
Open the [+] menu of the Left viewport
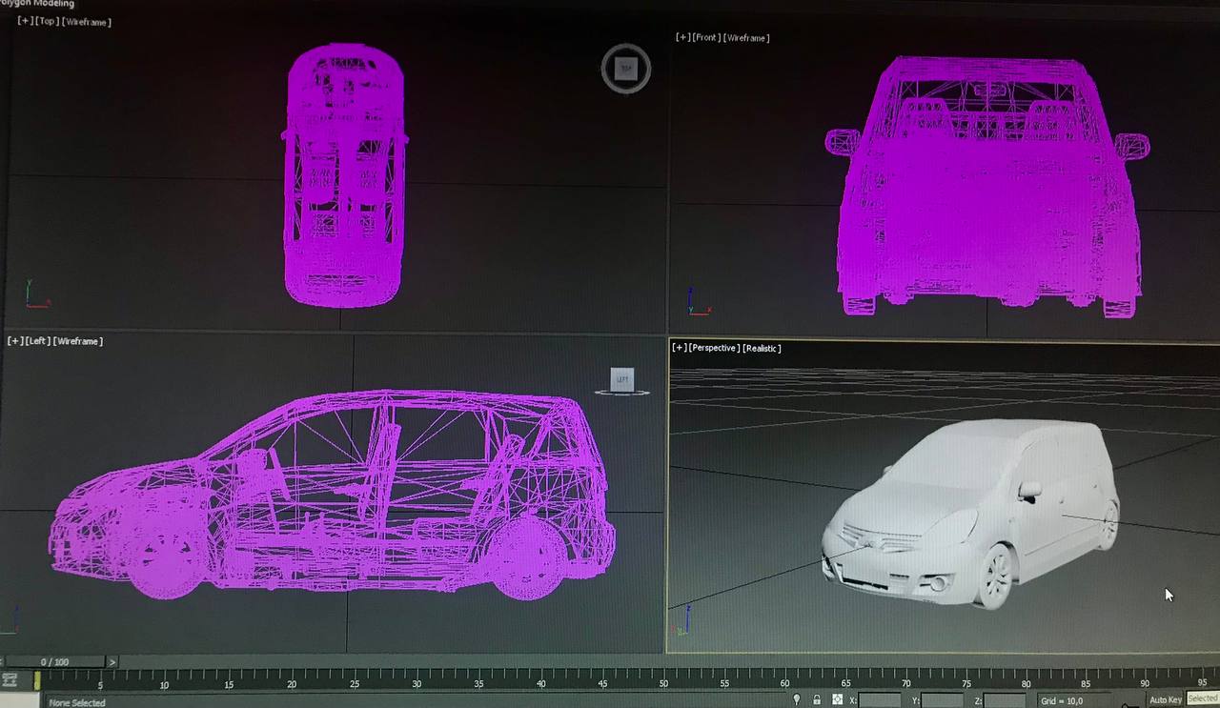pyautogui.click(x=14, y=340)
